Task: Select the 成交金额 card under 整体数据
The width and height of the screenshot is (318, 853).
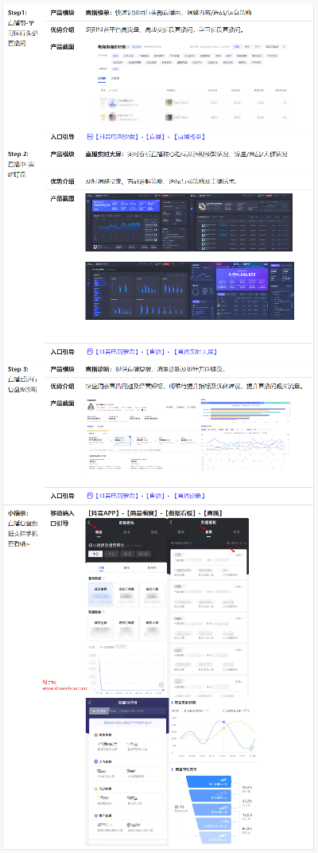Action: [x=99, y=594]
